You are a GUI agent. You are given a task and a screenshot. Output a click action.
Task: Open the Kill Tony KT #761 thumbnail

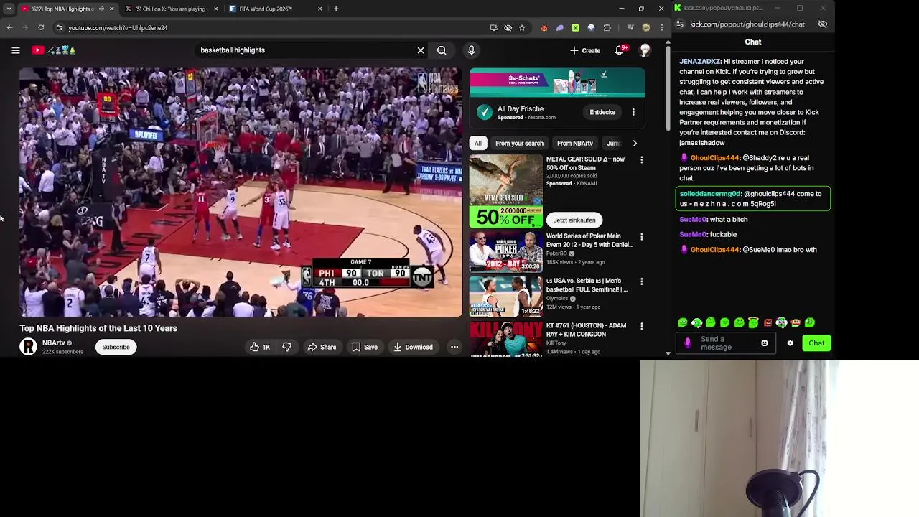[x=506, y=339]
